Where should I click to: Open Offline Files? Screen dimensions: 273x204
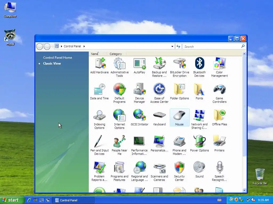click(x=219, y=118)
